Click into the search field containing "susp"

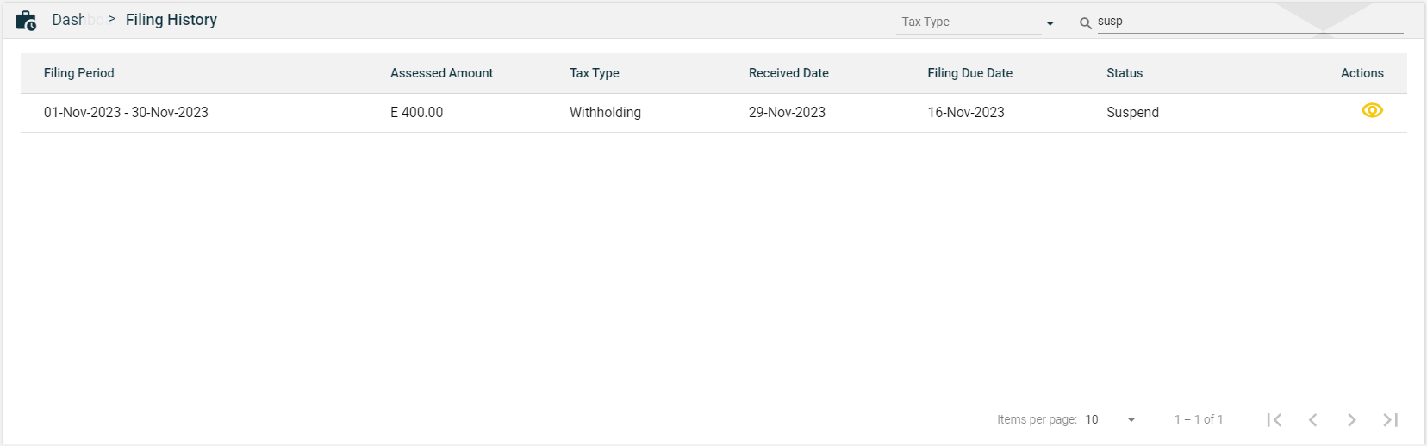click(1249, 22)
